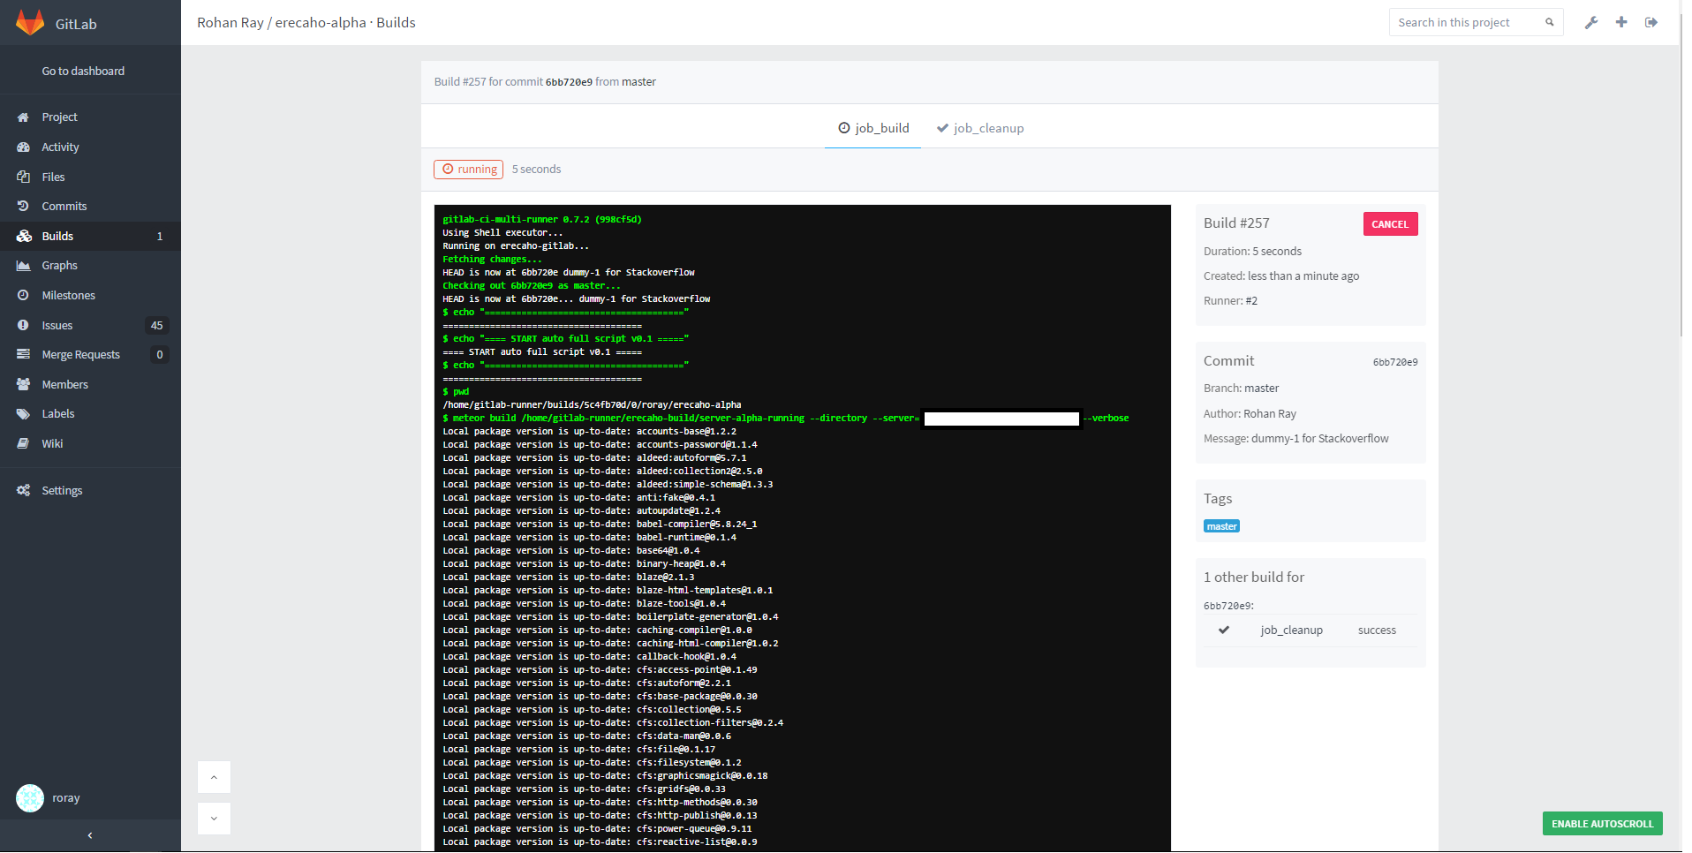Click the commit hash in Commit panel
The width and height of the screenshot is (1692, 853).
(x=1395, y=362)
